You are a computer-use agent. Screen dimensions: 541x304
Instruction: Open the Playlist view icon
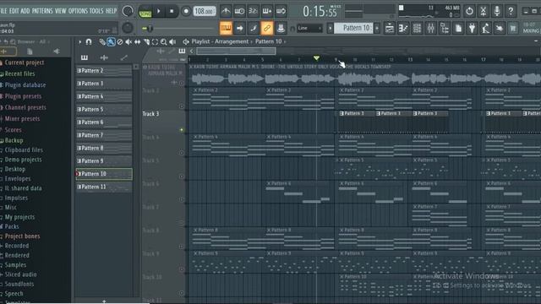point(390,28)
